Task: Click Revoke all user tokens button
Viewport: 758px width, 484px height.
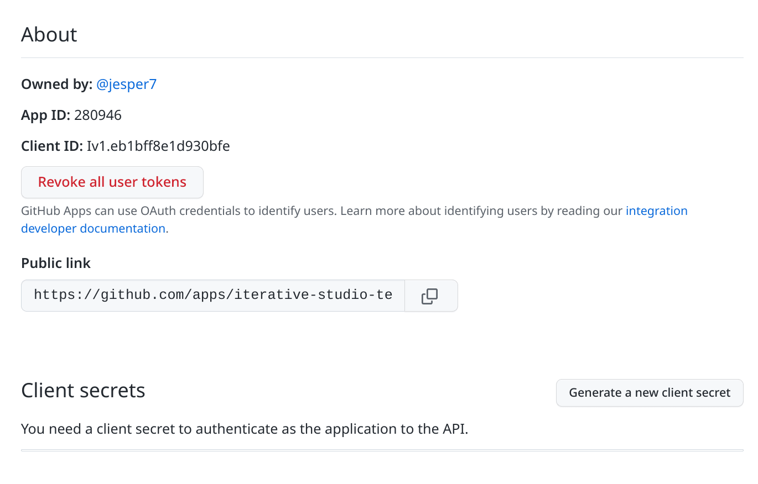Action: coord(112,182)
